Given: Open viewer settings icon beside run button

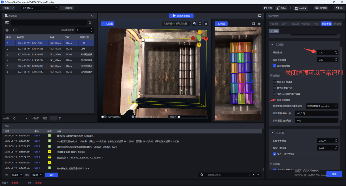Looking at the screenshot, I should [259, 16].
